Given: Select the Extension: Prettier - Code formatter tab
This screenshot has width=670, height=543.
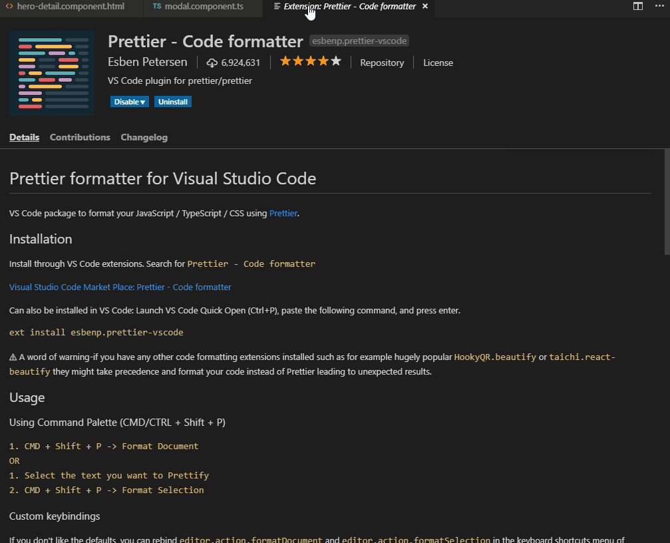Looking at the screenshot, I should [349, 7].
